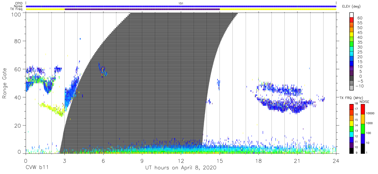
Task: Click the "CPID" label above the plot
Action: coord(18,3)
